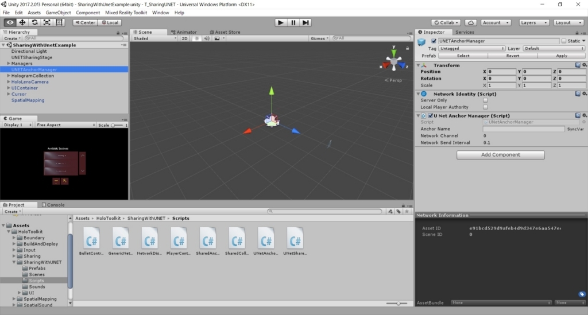Enable Local Player Authority checkbox
The height and width of the screenshot is (315, 588).
point(485,107)
